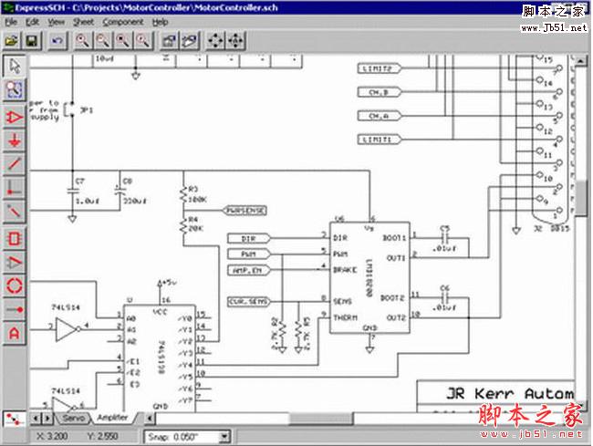
Task: Open the Edit menu
Action: pyautogui.click(x=33, y=22)
